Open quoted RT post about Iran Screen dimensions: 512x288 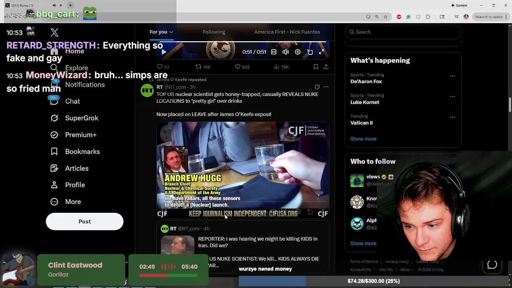point(243,248)
